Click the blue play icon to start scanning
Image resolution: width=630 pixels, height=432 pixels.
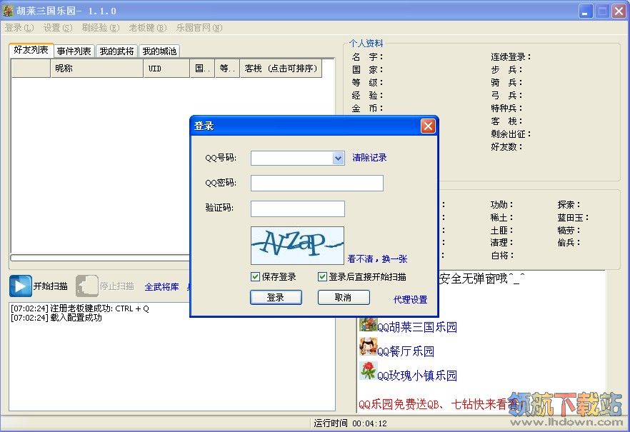(x=21, y=286)
